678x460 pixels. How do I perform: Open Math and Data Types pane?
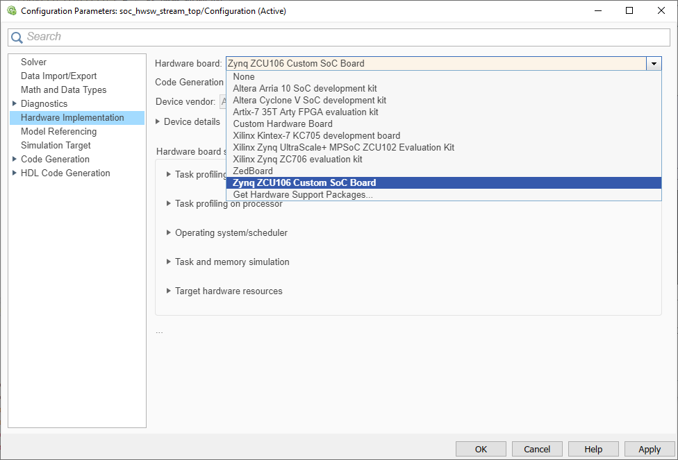(63, 90)
